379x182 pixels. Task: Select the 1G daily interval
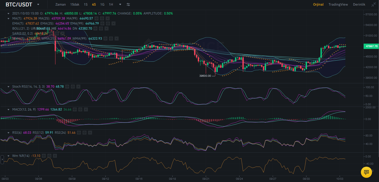click(x=102, y=4)
